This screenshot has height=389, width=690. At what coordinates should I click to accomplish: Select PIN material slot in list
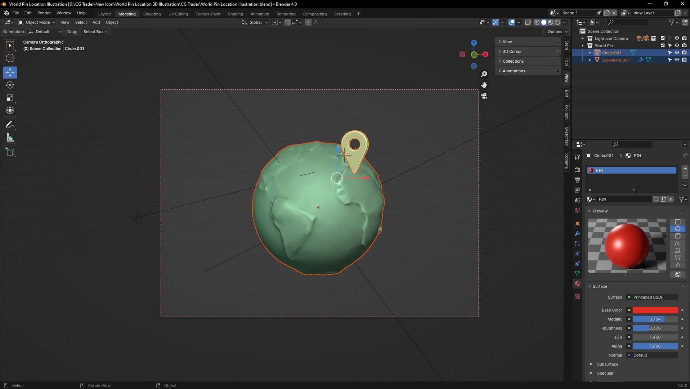tap(632, 170)
